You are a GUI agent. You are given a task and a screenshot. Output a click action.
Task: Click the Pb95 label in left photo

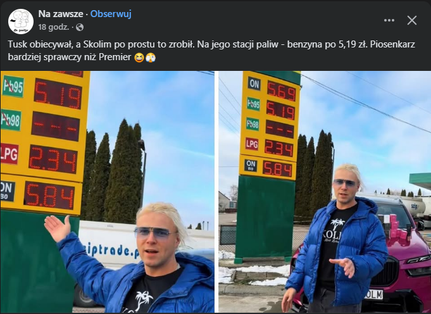(x=13, y=86)
